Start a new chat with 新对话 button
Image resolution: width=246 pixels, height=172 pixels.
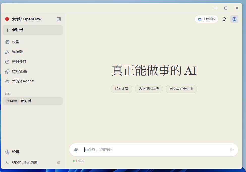click(x=33, y=30)
